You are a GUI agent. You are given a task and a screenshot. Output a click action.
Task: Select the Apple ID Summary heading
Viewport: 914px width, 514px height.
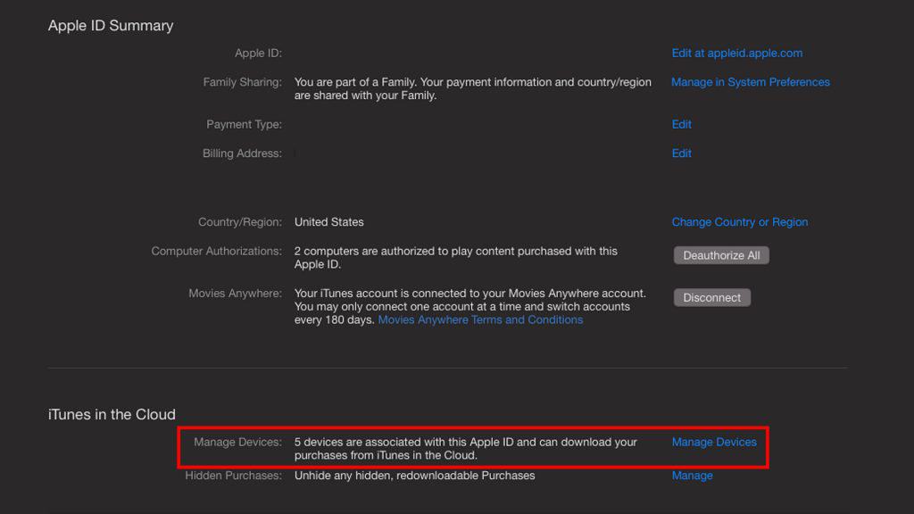111,26
